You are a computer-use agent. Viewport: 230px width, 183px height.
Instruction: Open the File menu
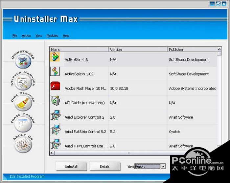tap(15, 35)
